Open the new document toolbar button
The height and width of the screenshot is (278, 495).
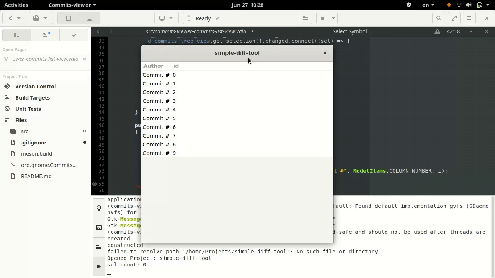pyautogui.click(x=41, y=18)
